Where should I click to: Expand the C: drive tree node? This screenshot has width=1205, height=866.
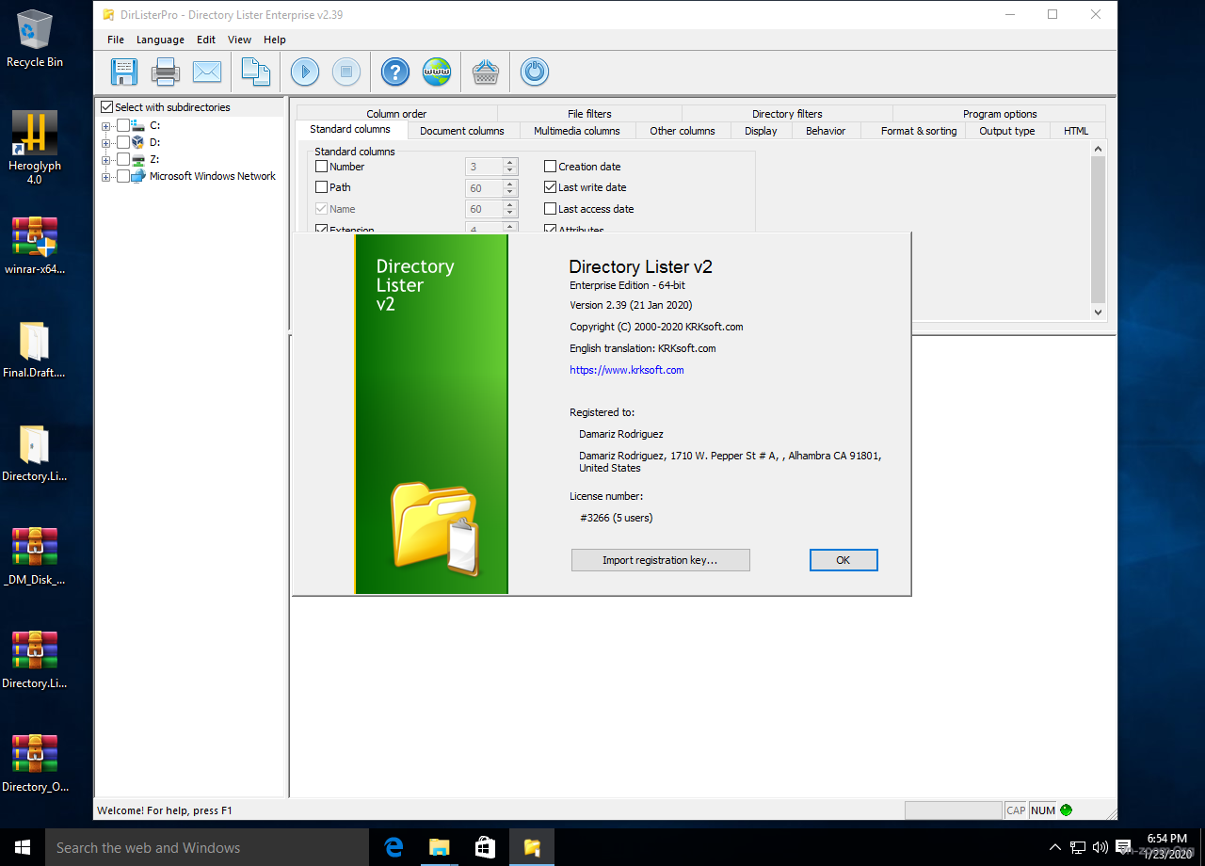click(106, 125)
